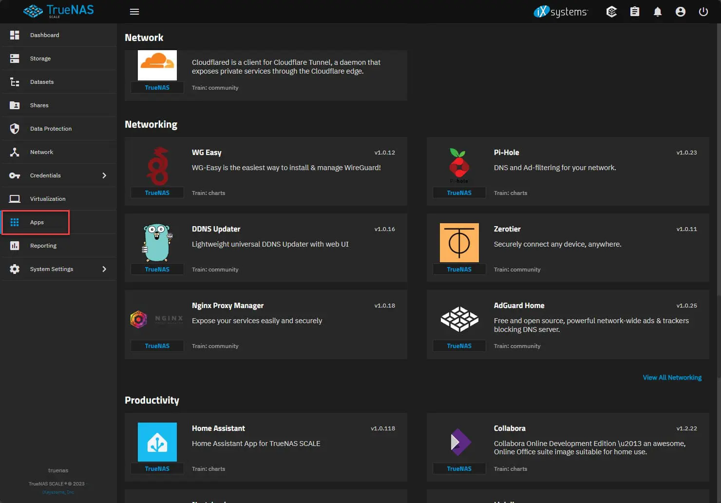Viewport: 721px width, 503px height.
Task: Open the jobs clipboard icon
Action: click(x=634, y=12)
